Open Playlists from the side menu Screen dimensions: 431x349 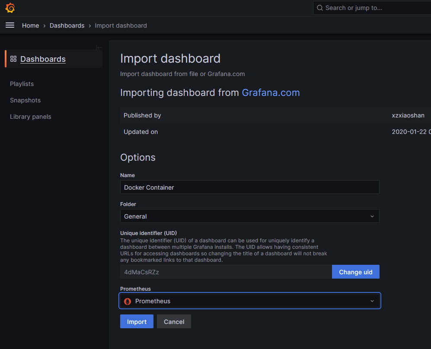click(x=22, y=84)
